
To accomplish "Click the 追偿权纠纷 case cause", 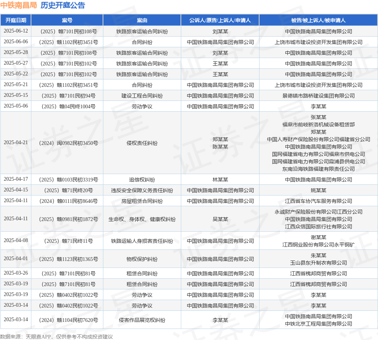I will (142, 180).
